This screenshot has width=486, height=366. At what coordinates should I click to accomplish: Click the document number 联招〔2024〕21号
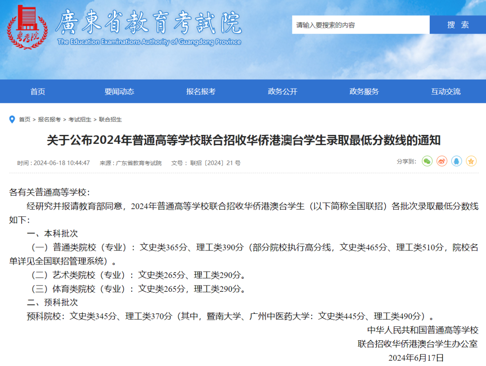[216, 163]
